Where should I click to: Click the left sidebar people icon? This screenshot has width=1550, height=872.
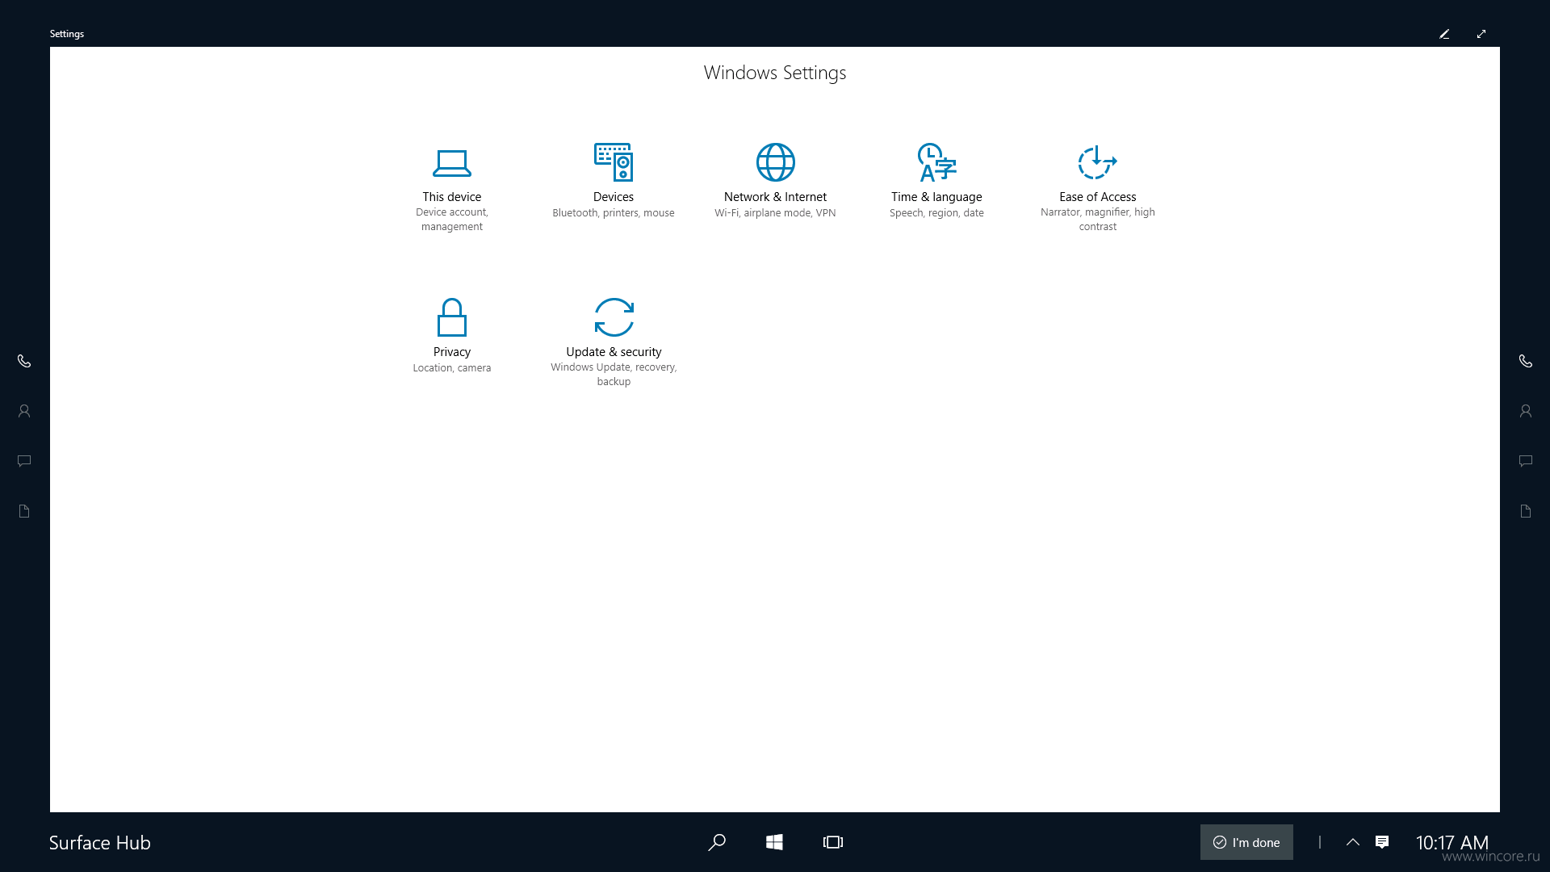[x=24, y=411]
